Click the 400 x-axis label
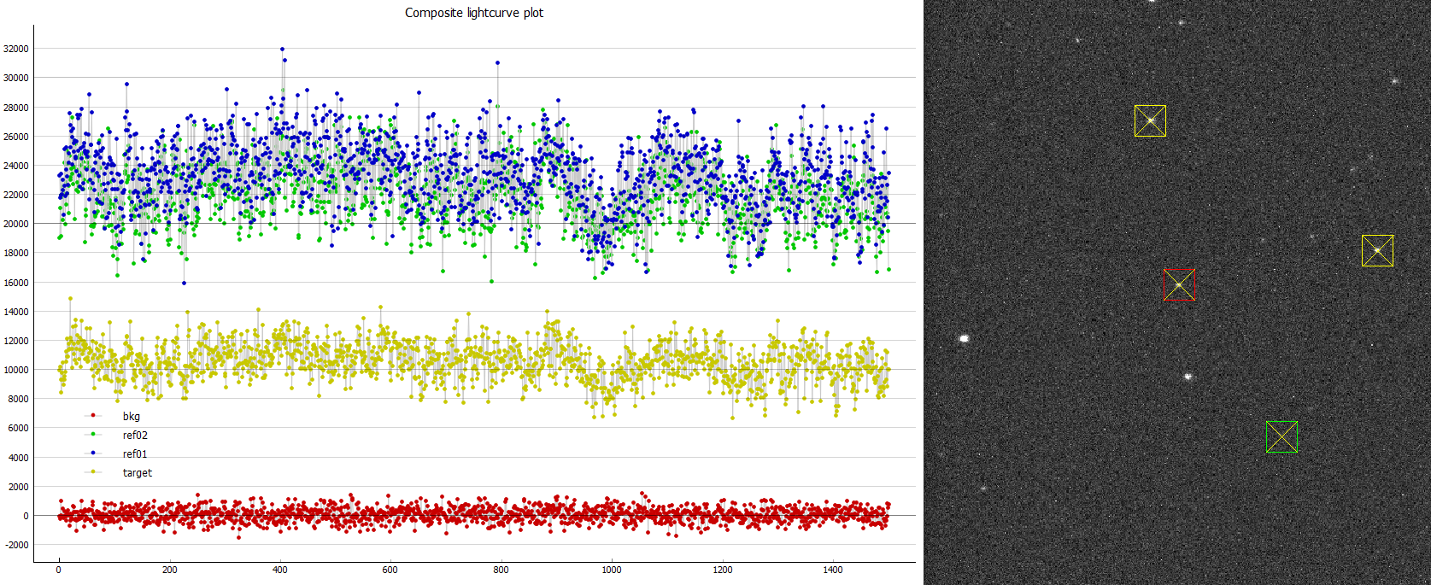The width and height of the screenshot is (1431, 585). click(280, 570)
